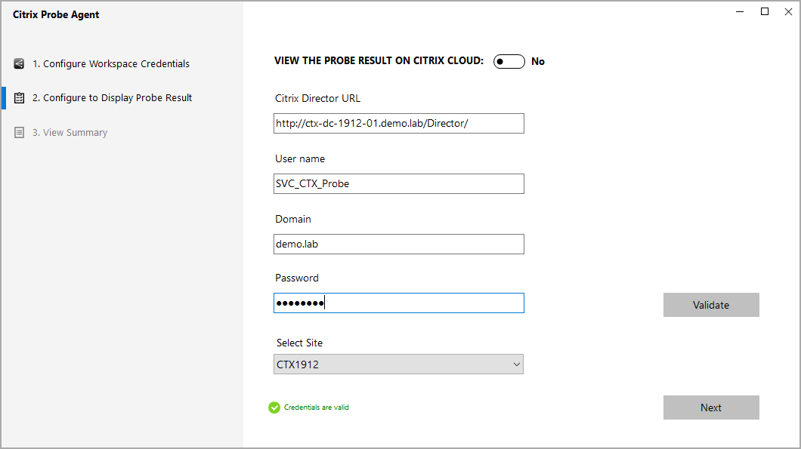Click the Citrix Probe Agent title bar
Image resolution: width=801 pixels, height=449 pixels.
coord(56,14)
